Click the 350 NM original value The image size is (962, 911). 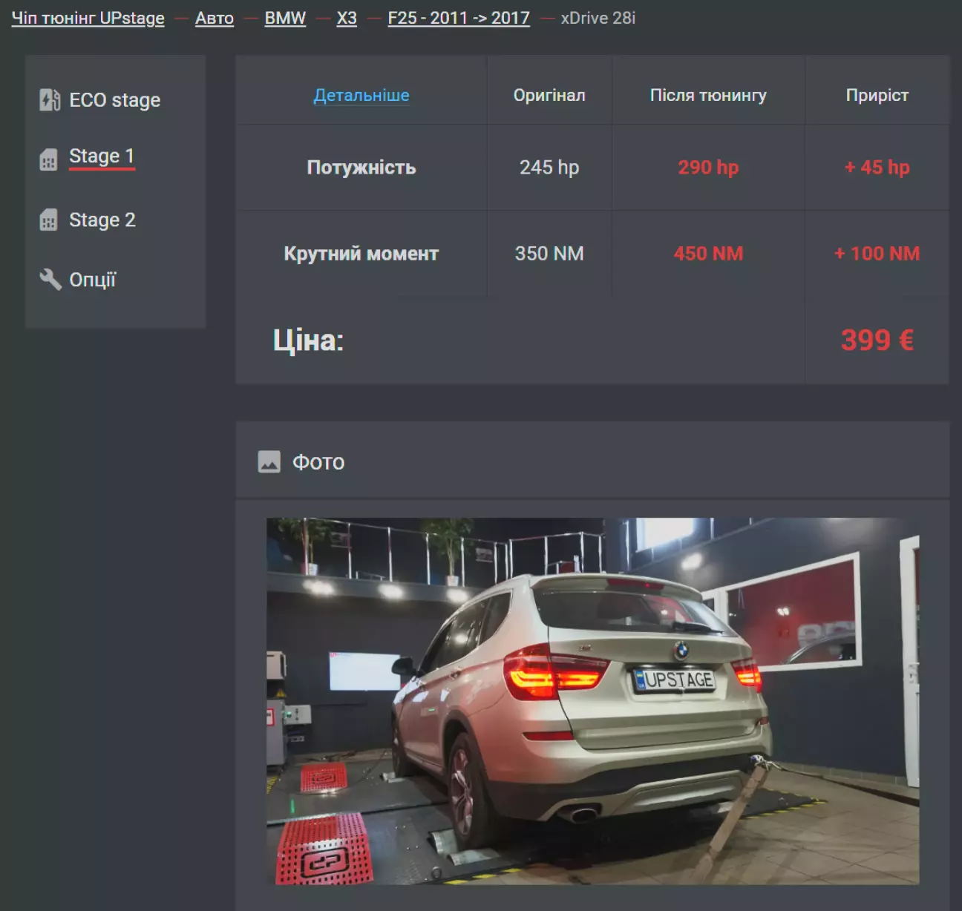click(549, 253)
